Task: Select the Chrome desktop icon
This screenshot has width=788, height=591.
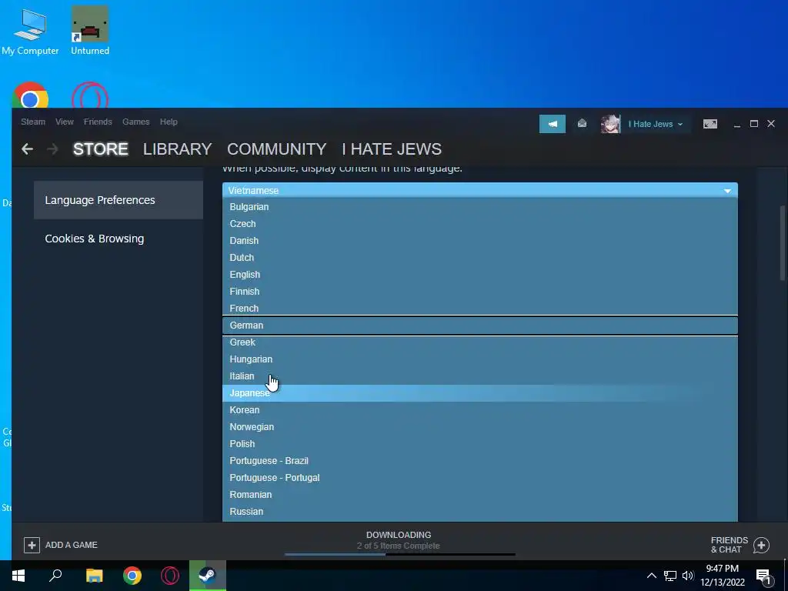Action: click(x=30, y=95)
